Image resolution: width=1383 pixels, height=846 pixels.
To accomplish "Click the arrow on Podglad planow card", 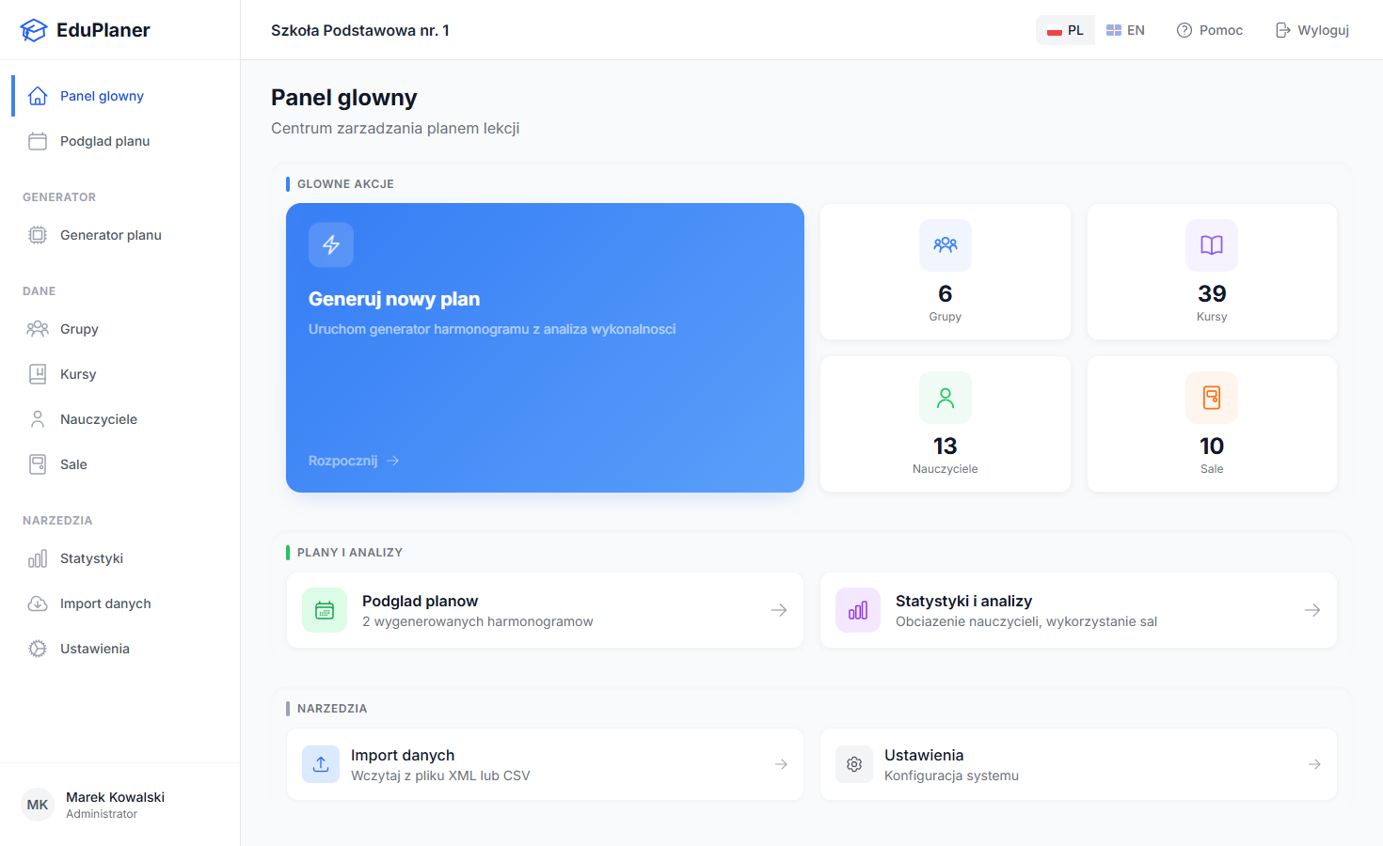I will [x=779, y=610].
